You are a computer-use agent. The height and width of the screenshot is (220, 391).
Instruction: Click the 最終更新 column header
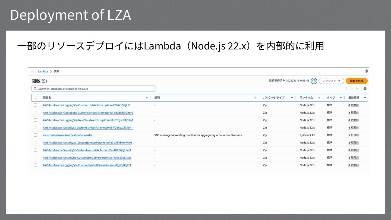click(x=354, y=98)
